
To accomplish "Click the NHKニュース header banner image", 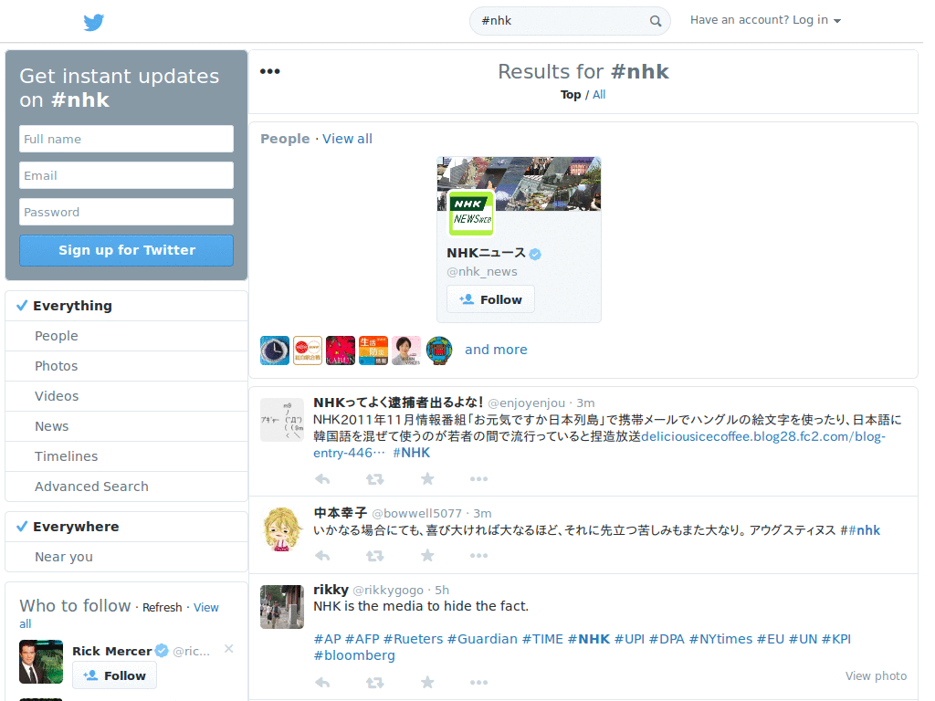I will click(519, 183).
